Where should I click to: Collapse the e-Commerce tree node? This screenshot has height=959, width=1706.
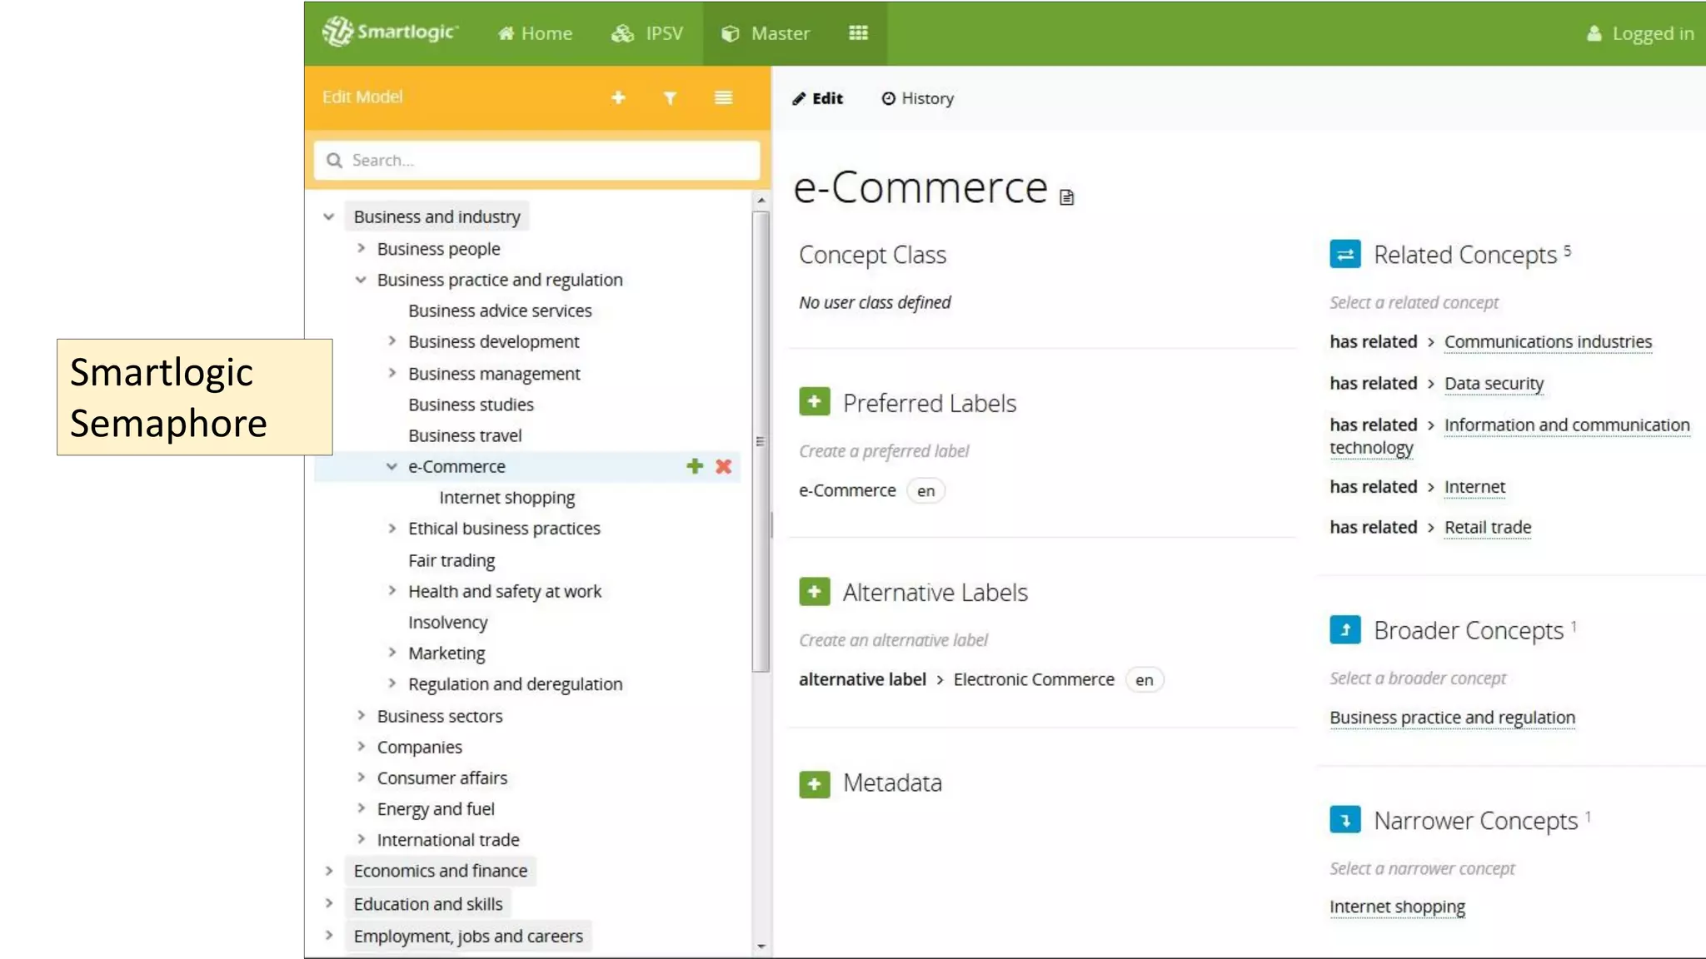coord(392,466)
